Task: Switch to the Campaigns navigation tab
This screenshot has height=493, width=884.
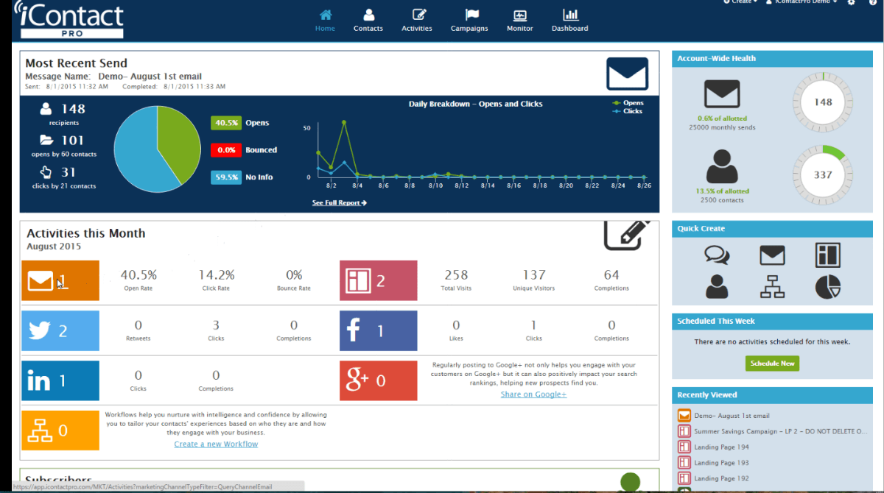Action: (469, 19)
